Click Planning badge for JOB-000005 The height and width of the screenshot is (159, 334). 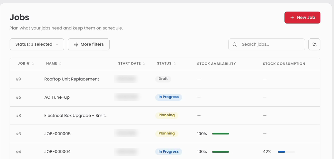pos(167,133)
